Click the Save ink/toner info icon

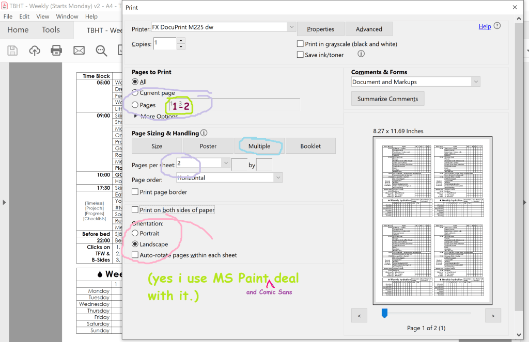[361, 54]
